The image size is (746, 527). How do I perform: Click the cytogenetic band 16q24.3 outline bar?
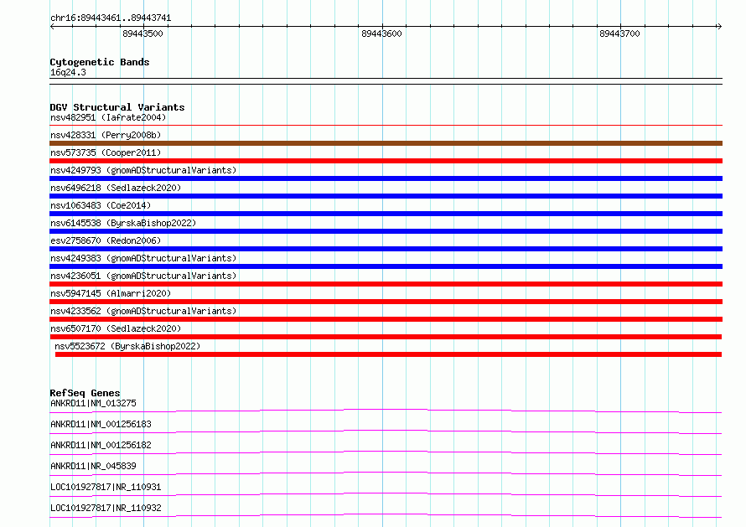[x=386, y=81]
